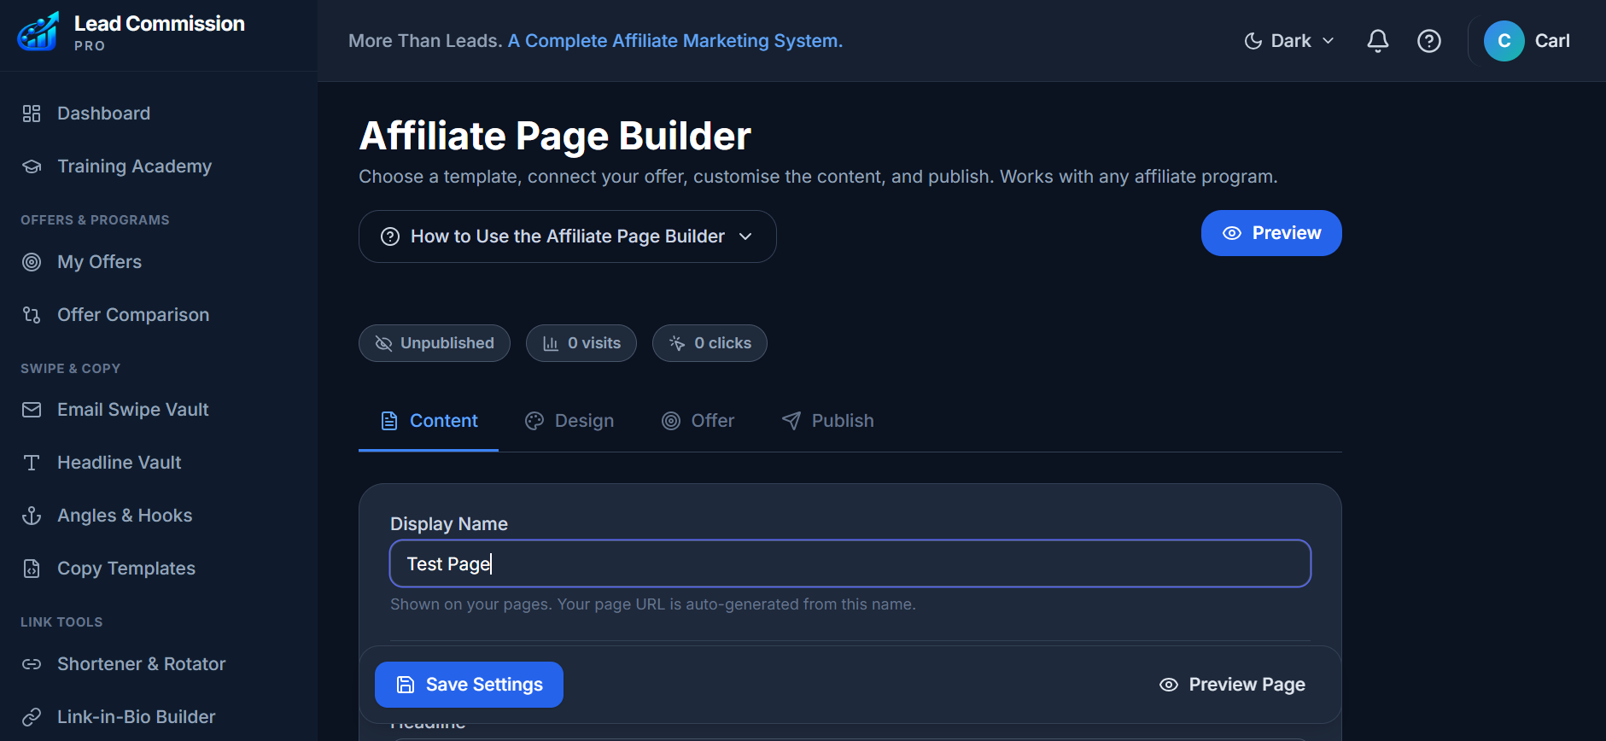Viewport: 1606px width, 741px height.
Task: Click the Lead Commission Pro logo icon
Action: pyautogui.click(x=38, y=32)
